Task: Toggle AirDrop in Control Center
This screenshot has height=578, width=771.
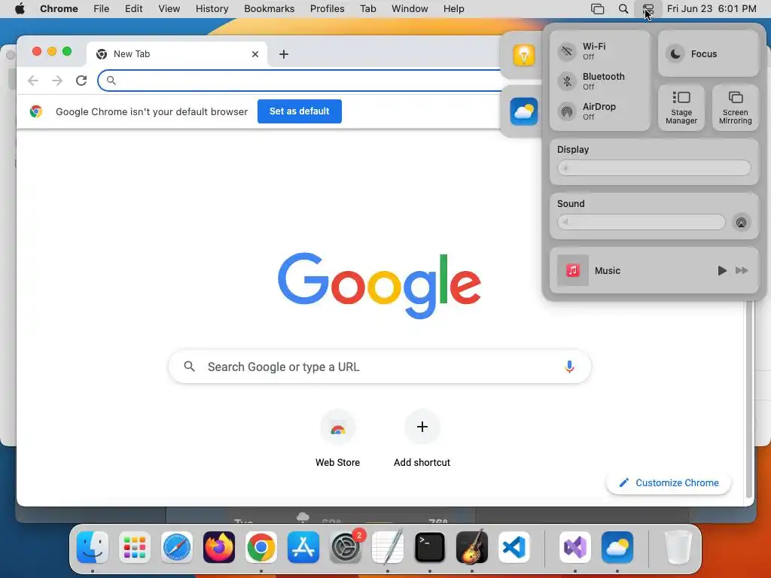Action: pos(567,111)
